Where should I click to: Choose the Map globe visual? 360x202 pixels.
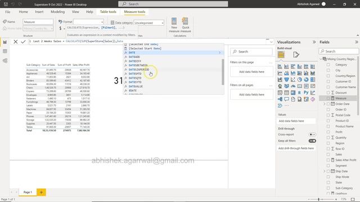click(x=280, y=86)
